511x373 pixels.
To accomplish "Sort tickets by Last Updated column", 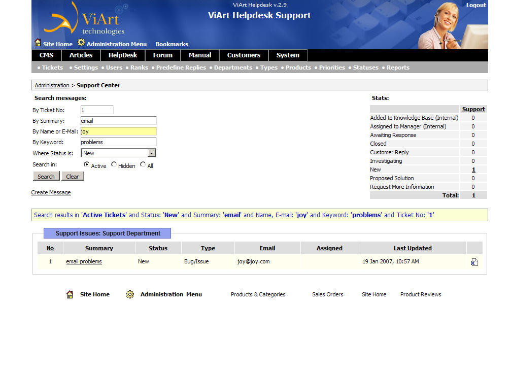I will (413, 248).
